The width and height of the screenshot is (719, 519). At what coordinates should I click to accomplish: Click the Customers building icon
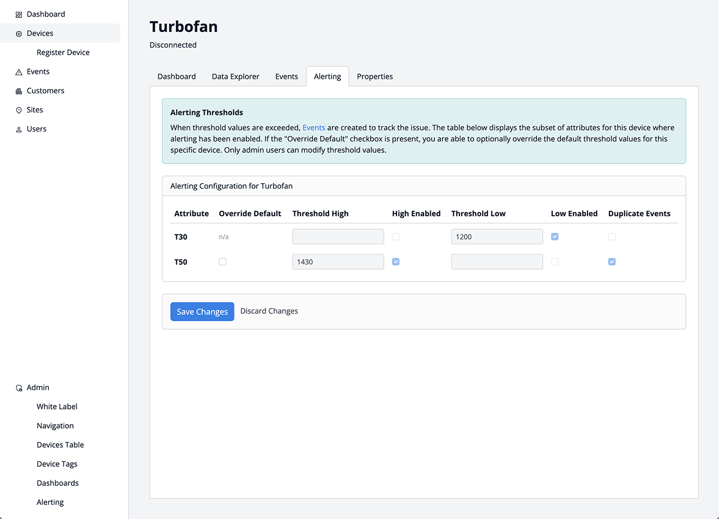tap(19, 91)
